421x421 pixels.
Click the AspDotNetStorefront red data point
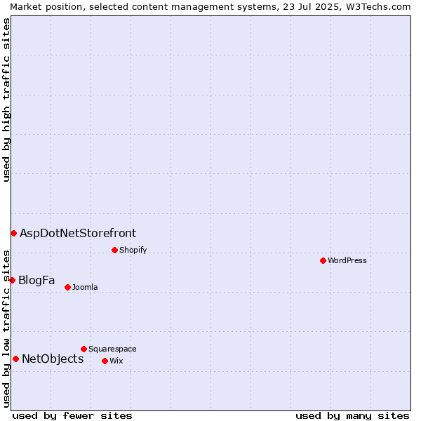[14, 234]
